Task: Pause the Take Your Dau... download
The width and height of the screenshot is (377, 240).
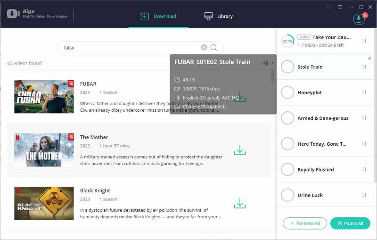Action: 364,41
